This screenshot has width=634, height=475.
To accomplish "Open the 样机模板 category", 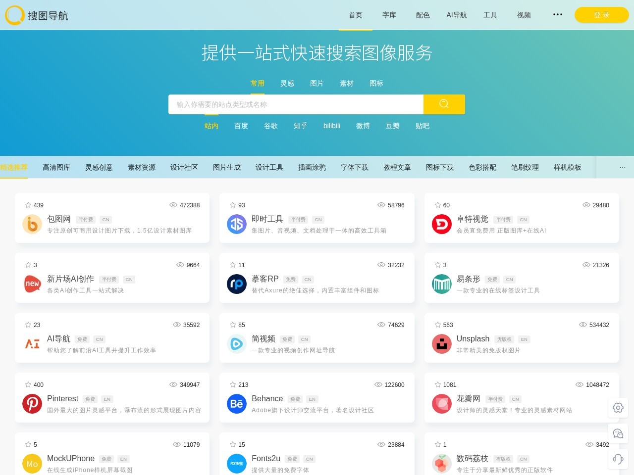I will (568, 167).
